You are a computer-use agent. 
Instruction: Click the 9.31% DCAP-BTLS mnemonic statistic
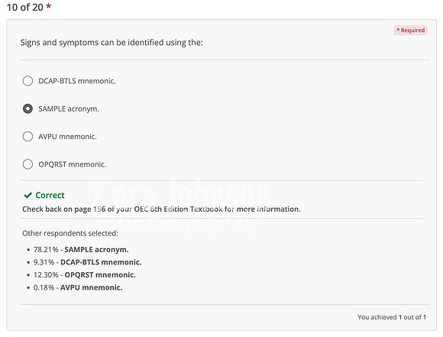88,262
